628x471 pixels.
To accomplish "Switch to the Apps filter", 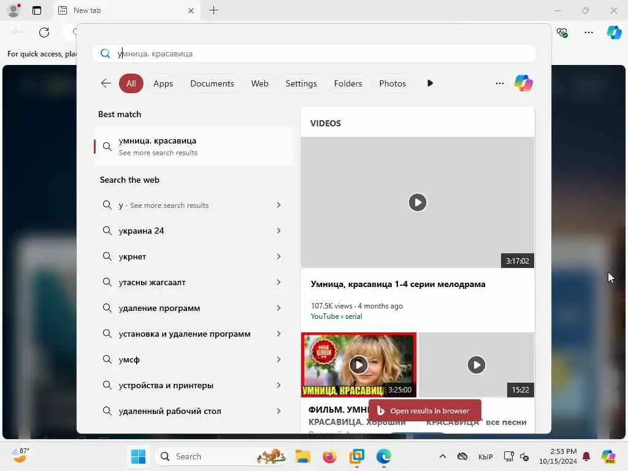I will (x=163, y=83).
